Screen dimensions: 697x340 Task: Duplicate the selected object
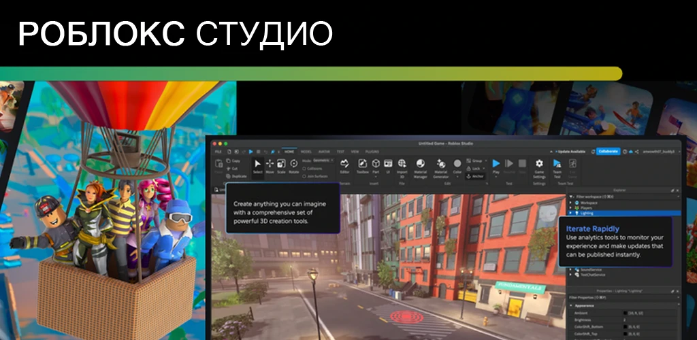pos(236,176)
